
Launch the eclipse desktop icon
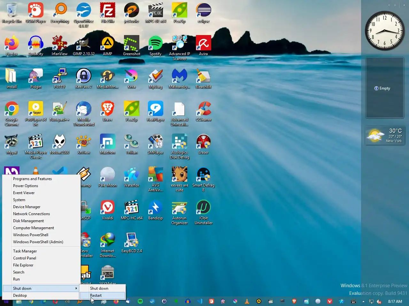(x=204, y=13)
